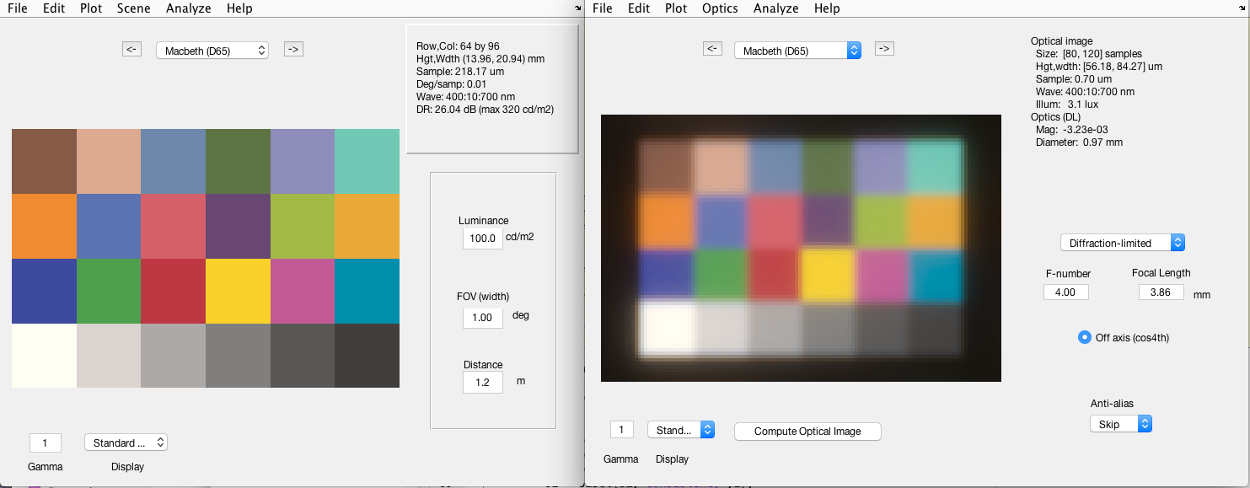
Task: Click the Distance input field
Action: pyautogui.click(x=482, y=382)
